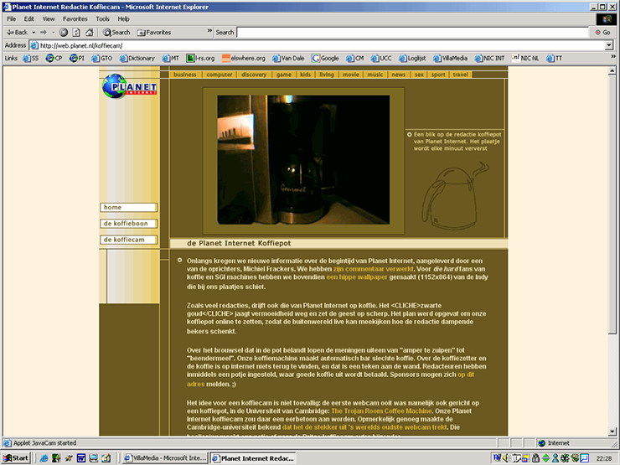Screen dimensions: 620x465
Task: Open the Favorites menu
Action: pos(75,18)
